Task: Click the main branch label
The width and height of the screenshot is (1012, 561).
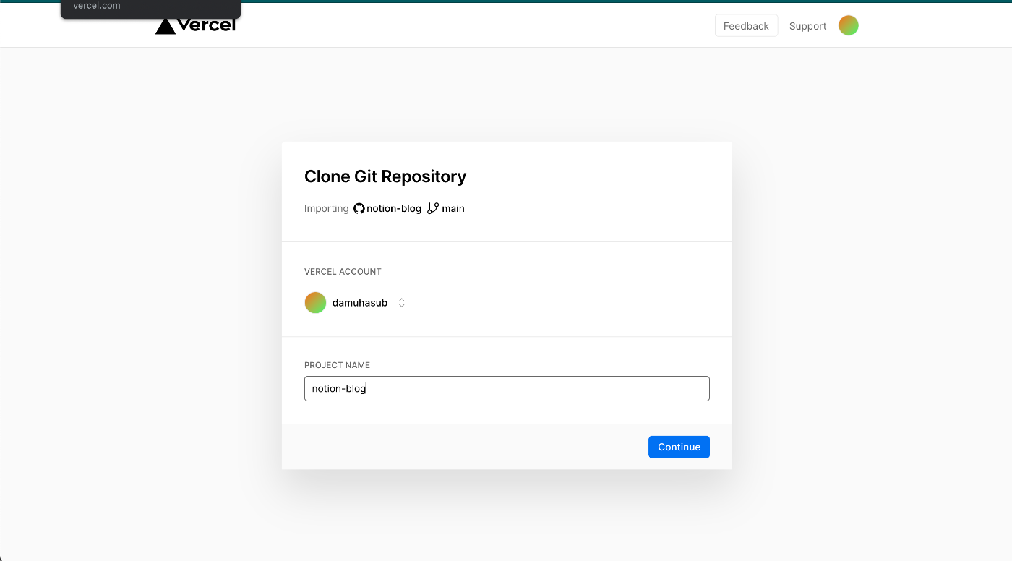Action: tap(453, 208)
